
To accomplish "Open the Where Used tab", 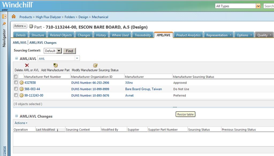I will pyautogui.click(x=120, y=35).
